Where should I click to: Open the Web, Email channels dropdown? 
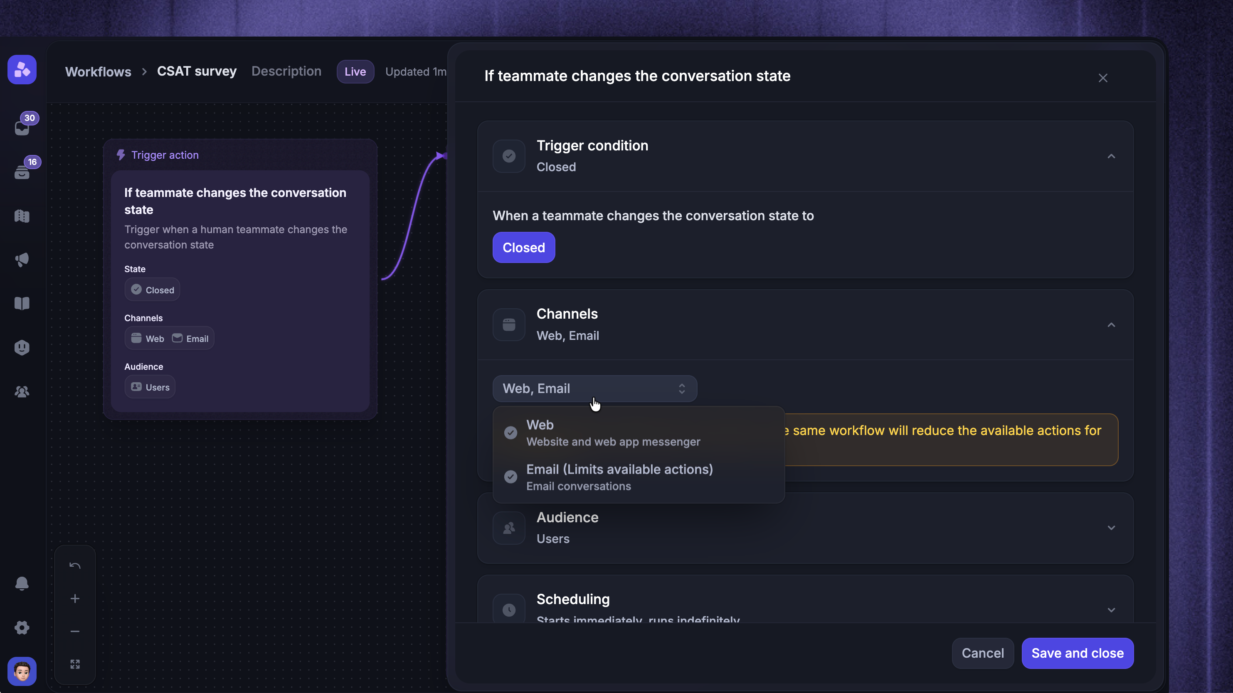594,388
